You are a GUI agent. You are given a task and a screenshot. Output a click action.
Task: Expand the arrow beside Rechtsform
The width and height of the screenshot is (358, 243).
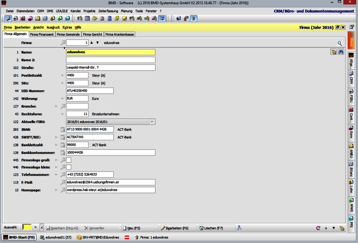coord(62,114)
